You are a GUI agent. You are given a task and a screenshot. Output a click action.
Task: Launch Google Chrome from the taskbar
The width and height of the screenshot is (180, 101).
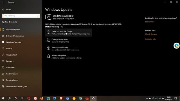point(80,98)
